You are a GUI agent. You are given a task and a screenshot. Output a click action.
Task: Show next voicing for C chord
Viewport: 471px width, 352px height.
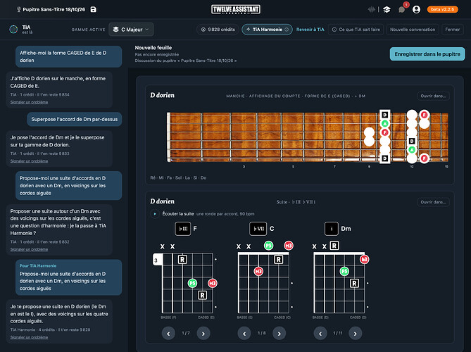279,334
